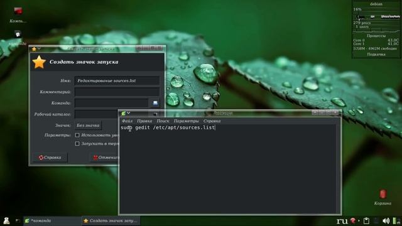Toggle 'Запускать в терминале' checkbox
Viewport: 402px width, 226px height.
coord(77,144)
